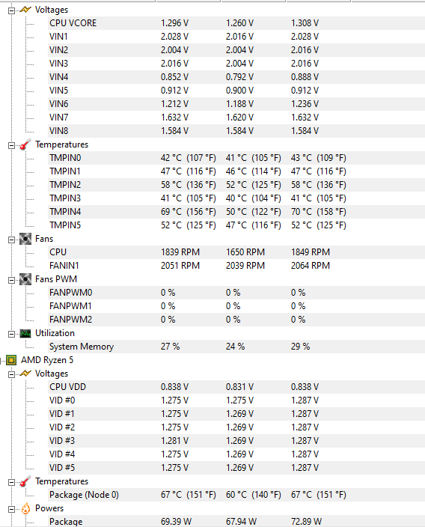Image resolution: width=425 pixels, height=527 pixels.
Task: Collapse the Fans PWM section
Action: (11, 280)
